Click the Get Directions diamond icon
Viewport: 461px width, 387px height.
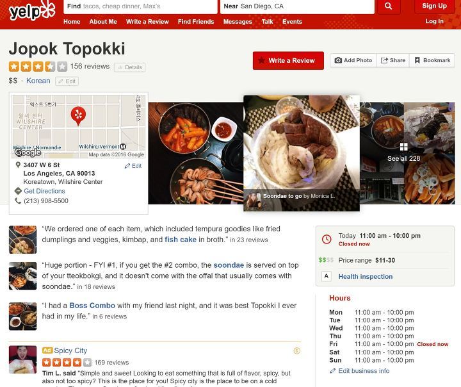pos(18,191)
